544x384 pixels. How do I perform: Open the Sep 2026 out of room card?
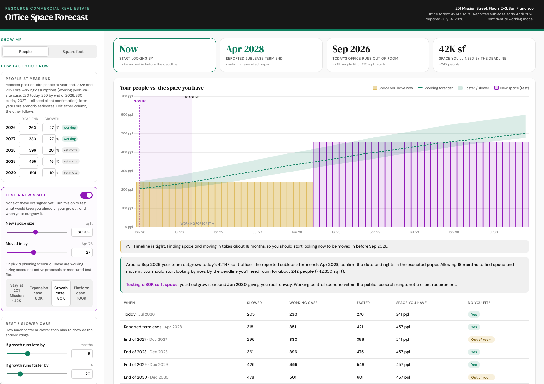(378, 55)
